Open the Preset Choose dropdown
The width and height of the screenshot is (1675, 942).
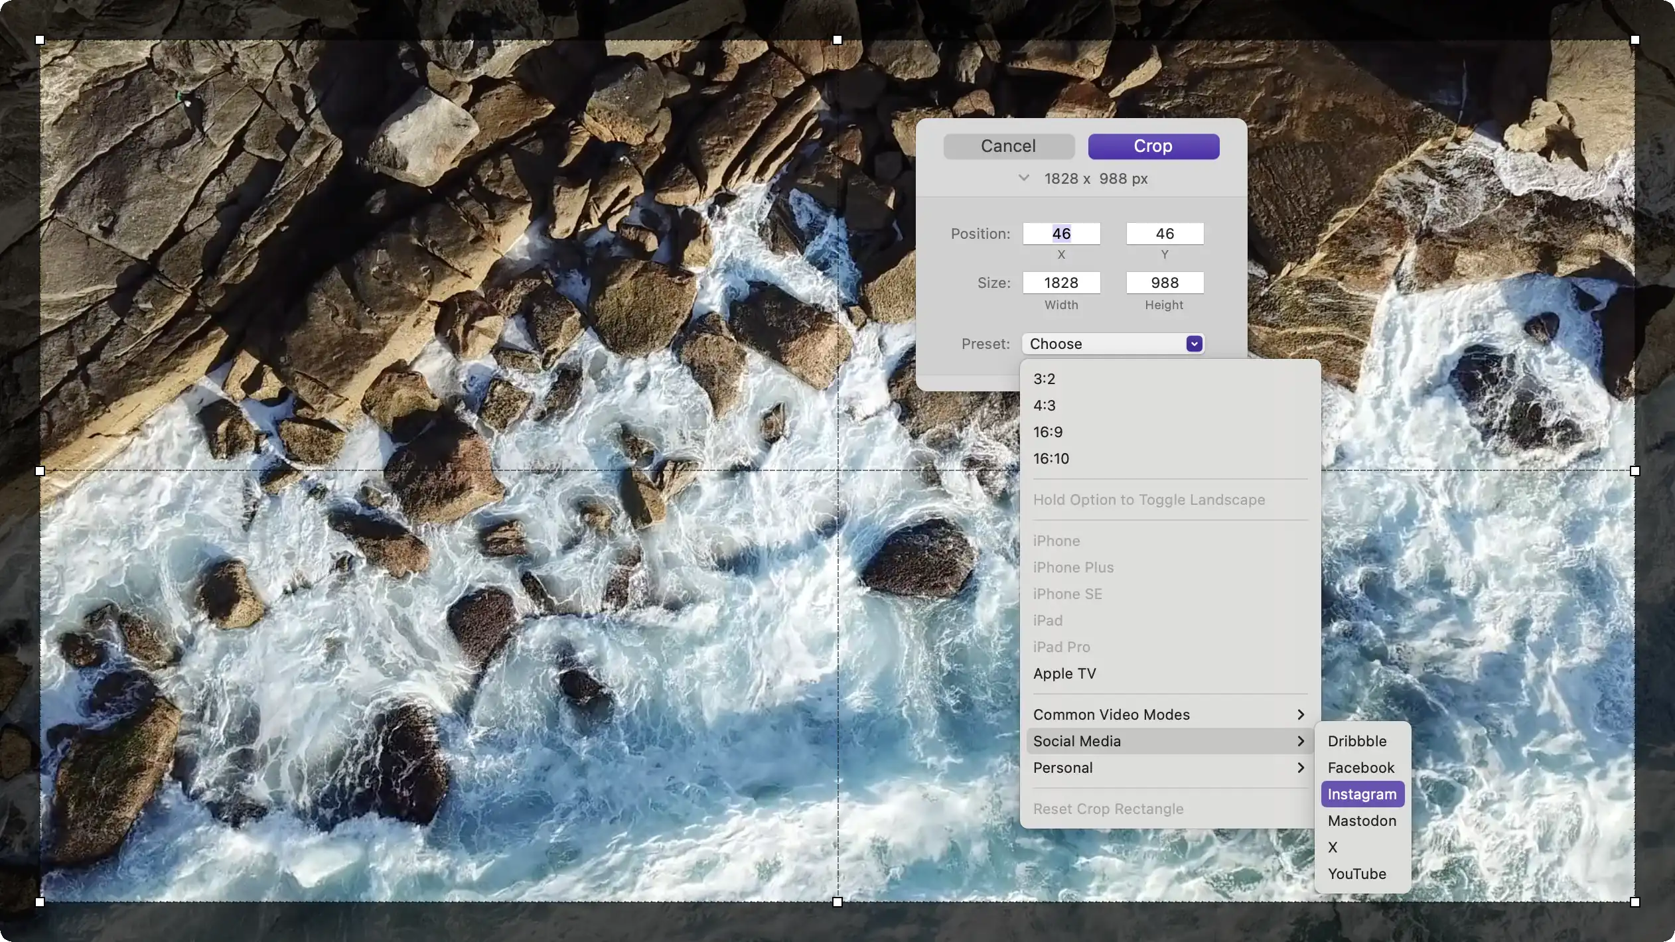tap(1113, 344)
